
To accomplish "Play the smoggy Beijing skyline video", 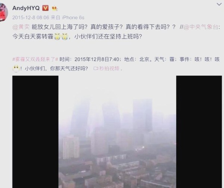I will click(x=117, y=132).
